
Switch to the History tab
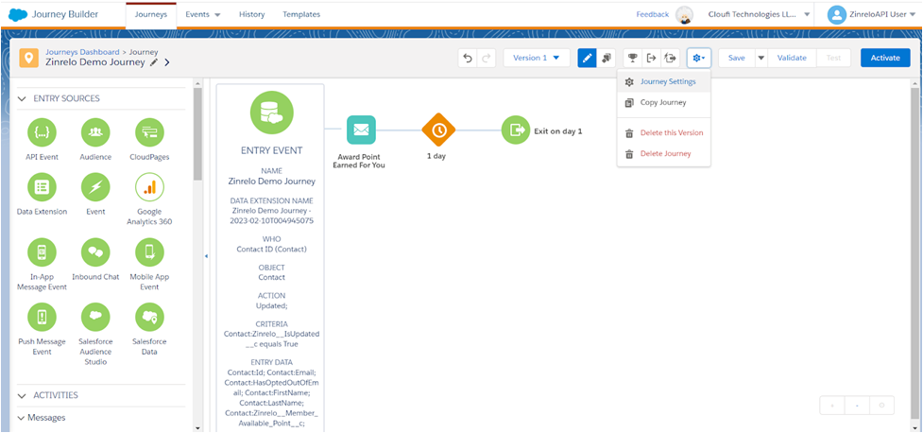[252, 15]
